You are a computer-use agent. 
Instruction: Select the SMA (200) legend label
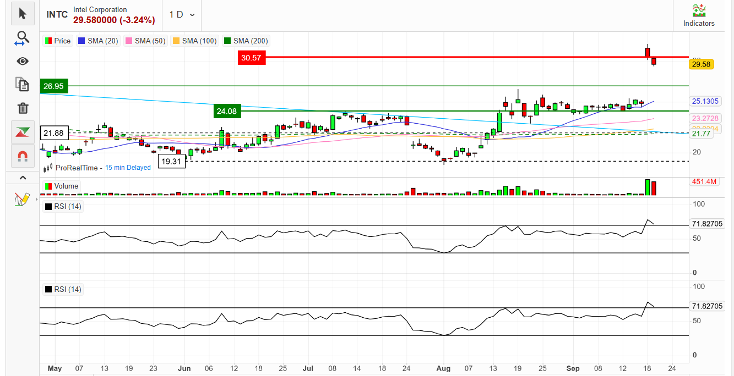(x=250, y=41)
